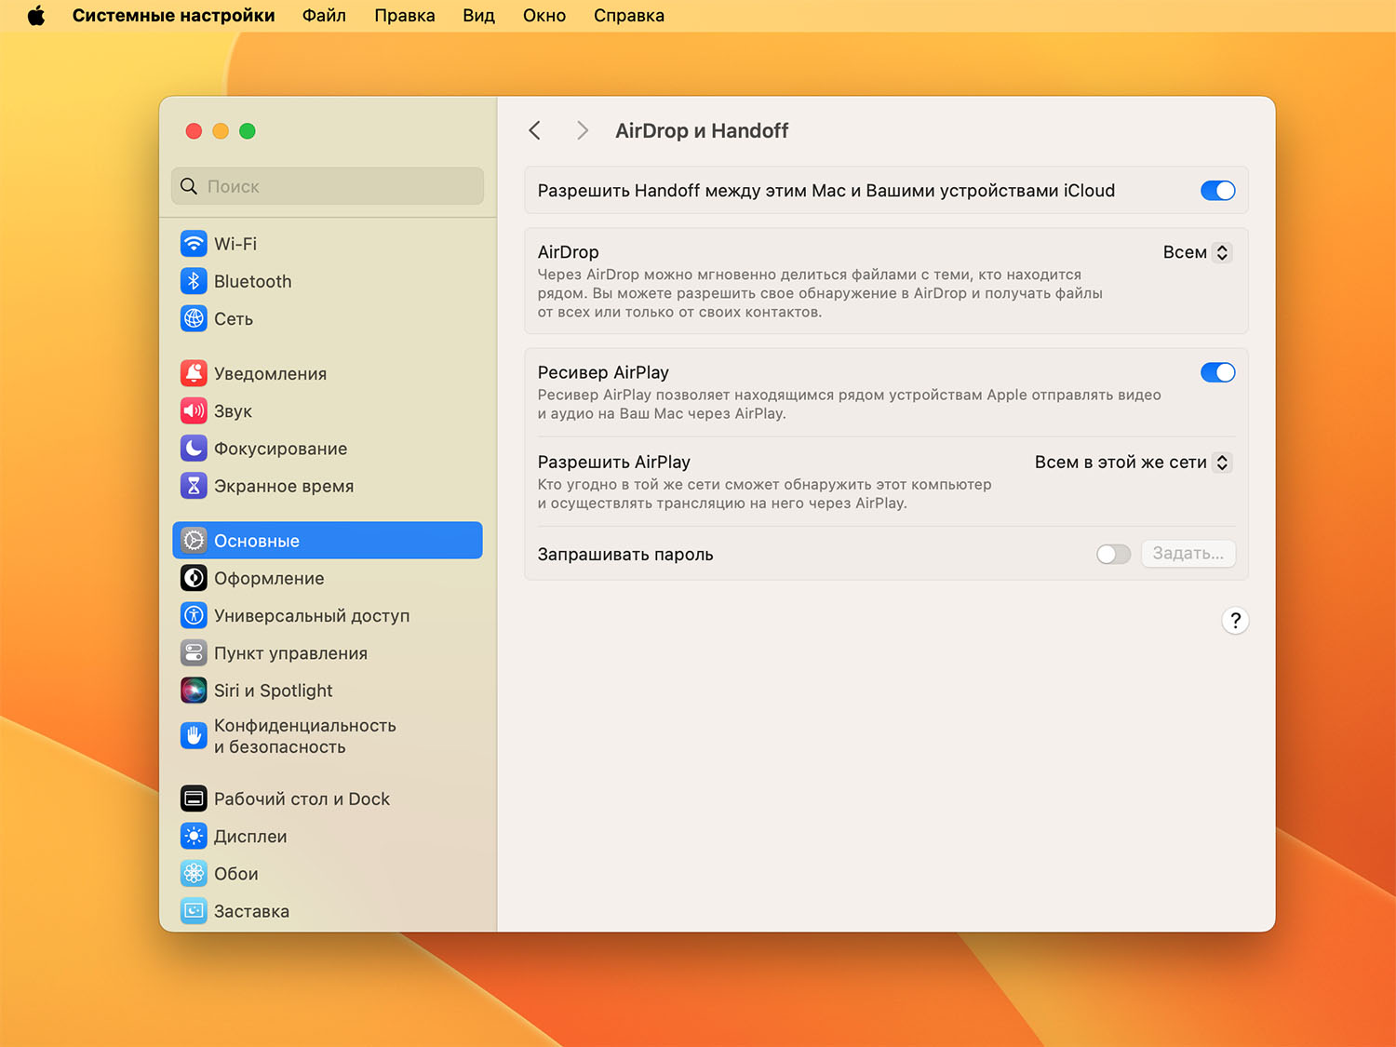Screen dimensions: 1396x1047
Task: Click the Wi-Fi icon in sidebar
Action: [x=194, y=244]
